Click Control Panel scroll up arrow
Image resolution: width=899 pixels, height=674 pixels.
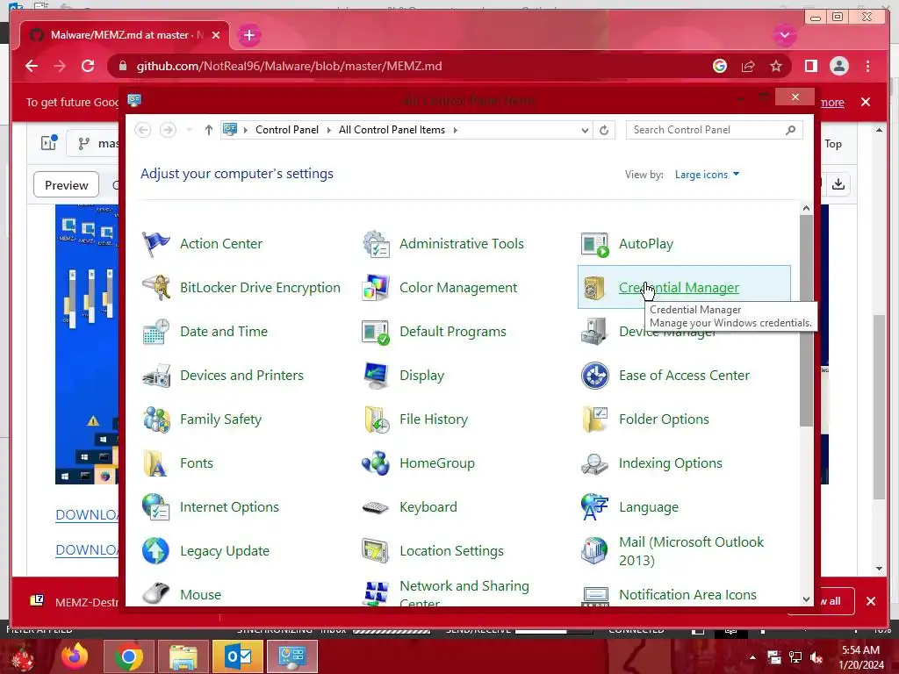(x=806, y=209)
